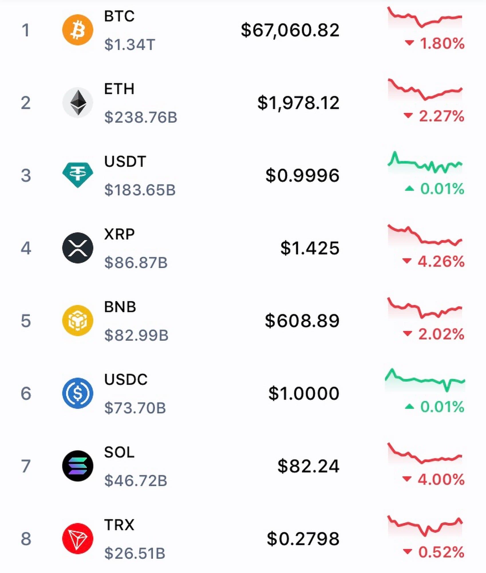
Task: Select the BNB 2.02% change value
Action: coord(441,334)
